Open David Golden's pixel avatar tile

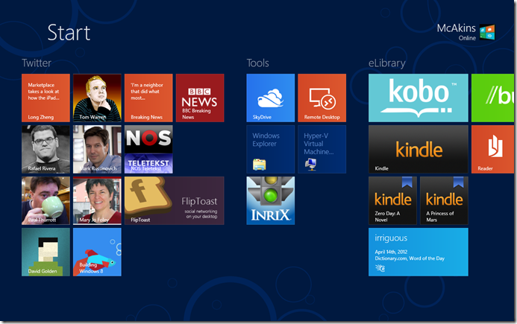(x=46, y=252)
